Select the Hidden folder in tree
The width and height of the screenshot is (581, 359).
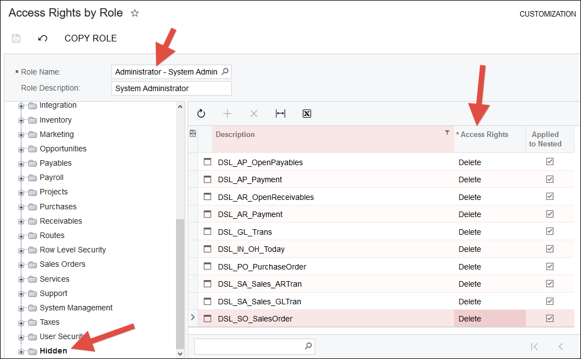click(x=53, y=351)
